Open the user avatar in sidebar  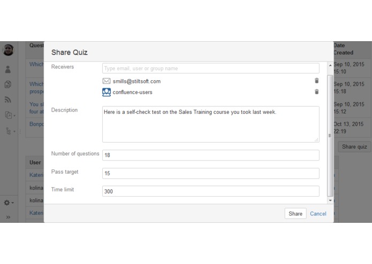click(x=9, y=50)
